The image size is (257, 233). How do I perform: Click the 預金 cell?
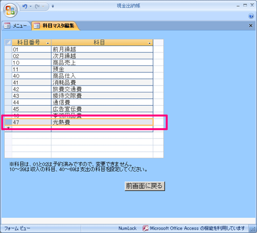click(102, 69)
